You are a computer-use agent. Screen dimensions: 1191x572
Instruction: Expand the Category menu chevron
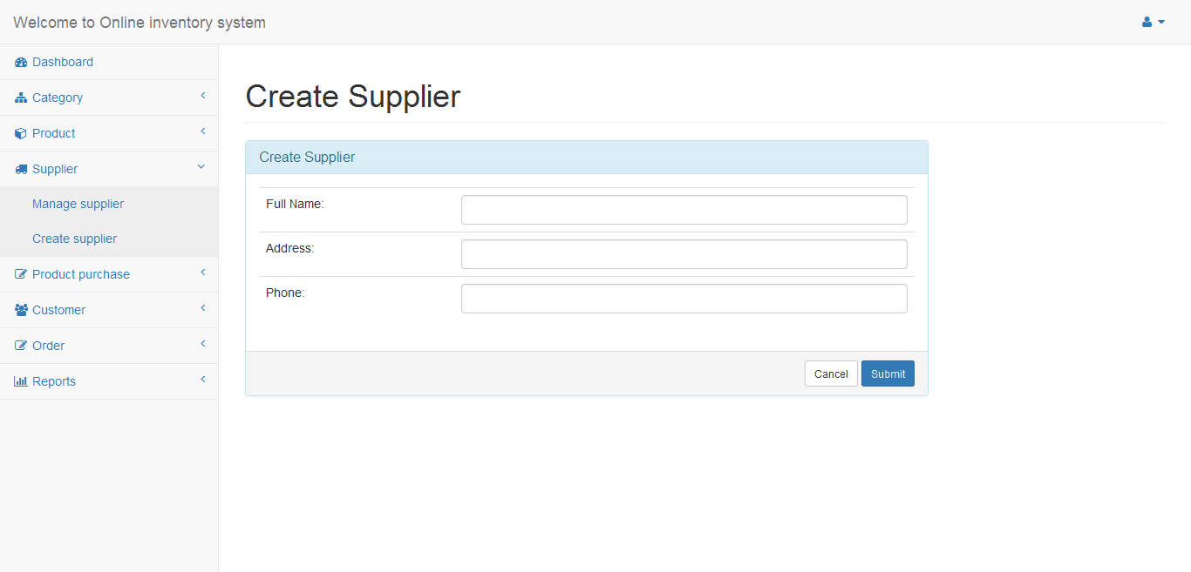click(203, 96)
